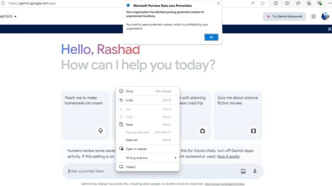This screenshot has width=332, height=186.
Task: Open the Google apps grid
Action: pyautogui.click(x=314, y=17)
